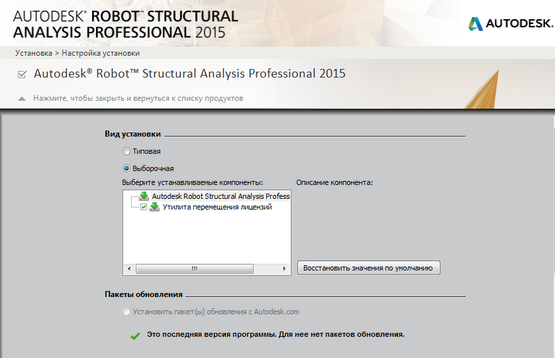Click Настройка установки in the breadcrumb
Viewport: 555px width, 358px height.
(x=101, y=53)
